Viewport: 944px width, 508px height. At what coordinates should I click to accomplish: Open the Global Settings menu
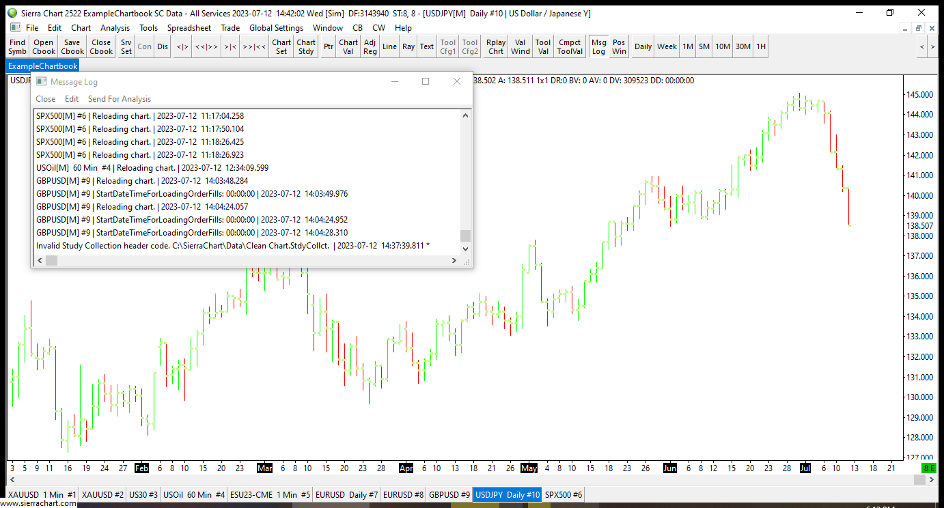[276, 28]
